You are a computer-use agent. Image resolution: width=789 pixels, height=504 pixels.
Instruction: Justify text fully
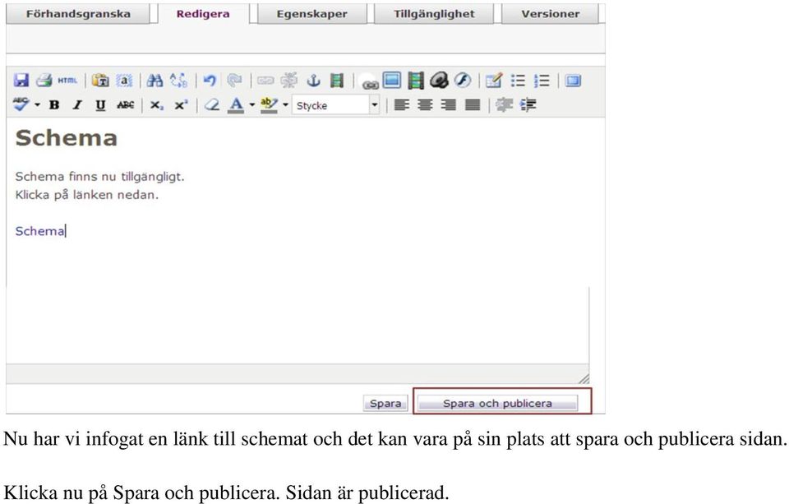tap(473, 105)
